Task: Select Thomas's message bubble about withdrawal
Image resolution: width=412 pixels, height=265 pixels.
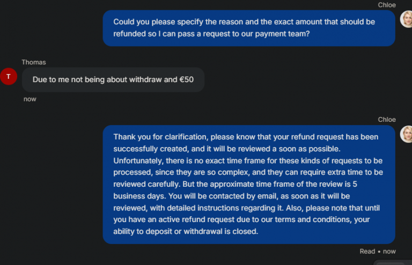Action: (113, 79)
